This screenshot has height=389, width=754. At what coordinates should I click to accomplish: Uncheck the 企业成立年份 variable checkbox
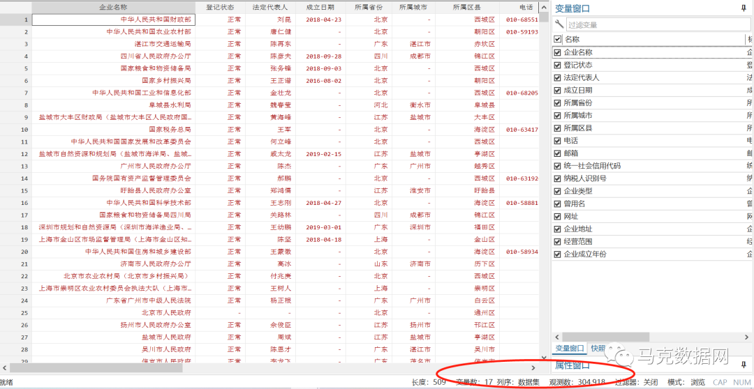pyautogui.click(x=558, y=254)
